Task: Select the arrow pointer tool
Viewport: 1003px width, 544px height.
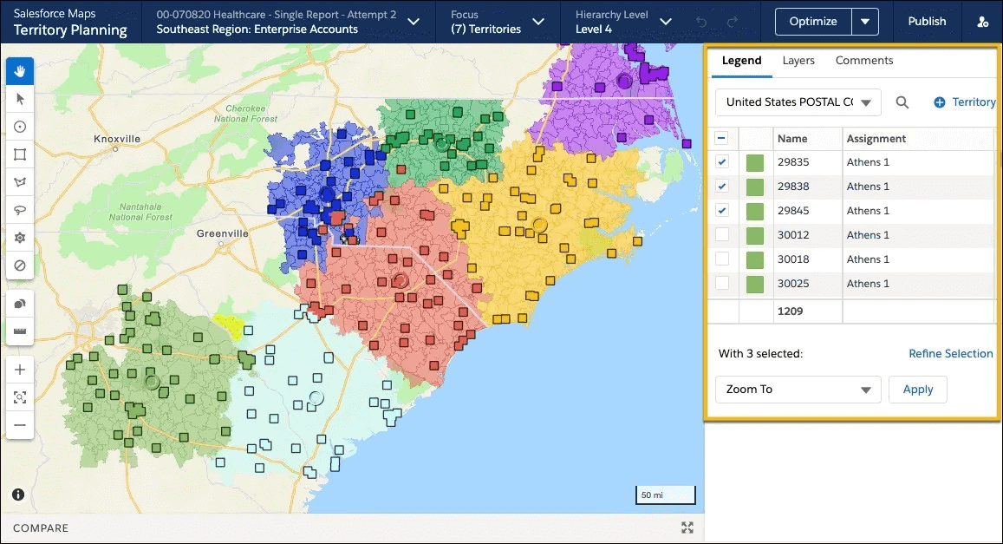Action: click(20, 99)
